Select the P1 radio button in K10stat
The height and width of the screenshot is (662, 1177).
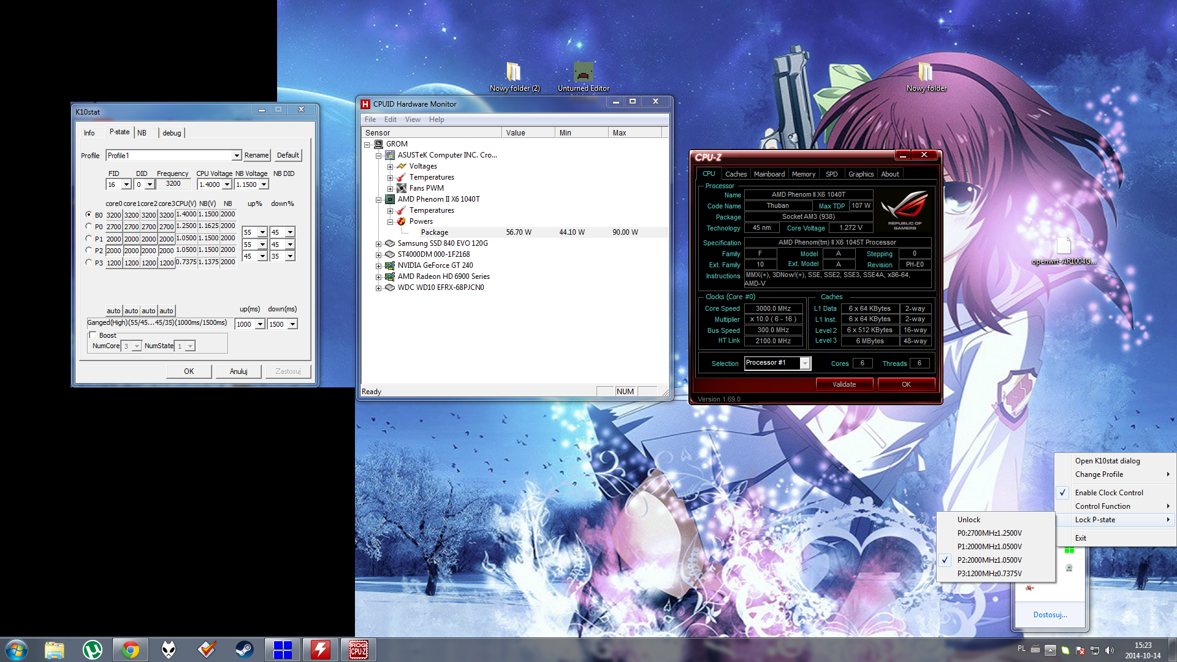pos(89,238)
